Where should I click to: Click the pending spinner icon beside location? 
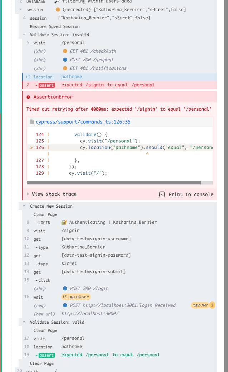point(29,77)
